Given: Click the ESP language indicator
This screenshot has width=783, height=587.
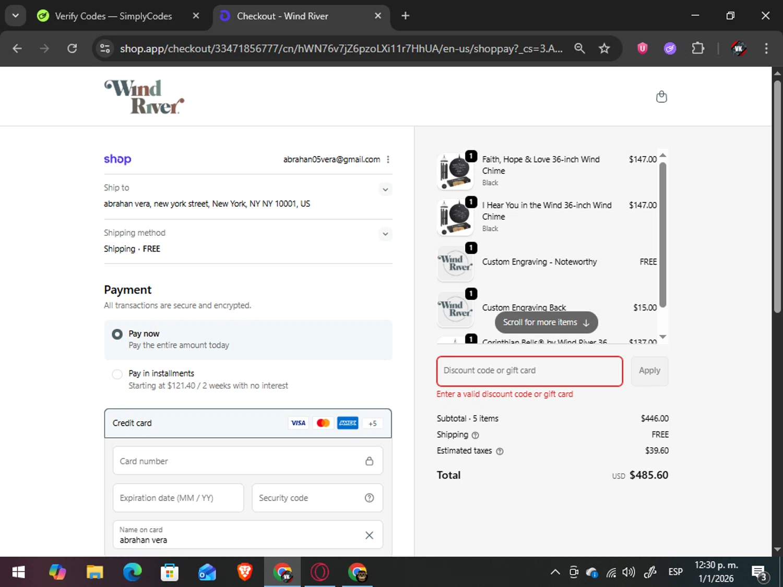Looking at the screenshot, I should 675,572.
